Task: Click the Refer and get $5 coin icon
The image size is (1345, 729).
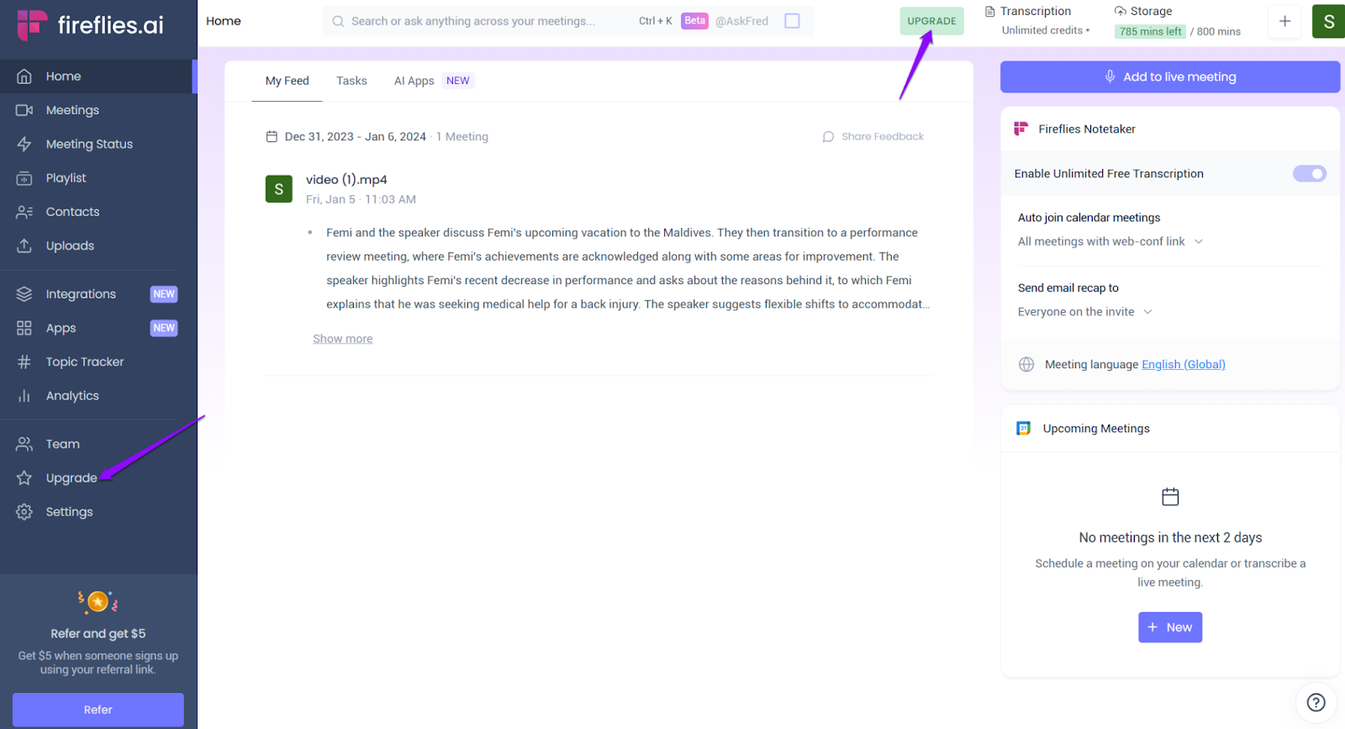Action: 98,601
